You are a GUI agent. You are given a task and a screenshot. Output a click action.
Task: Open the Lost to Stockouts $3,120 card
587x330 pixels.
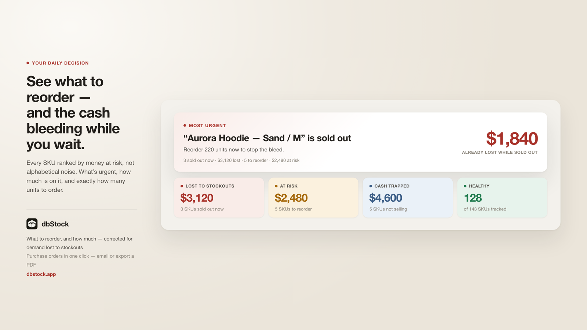(219, 198)
